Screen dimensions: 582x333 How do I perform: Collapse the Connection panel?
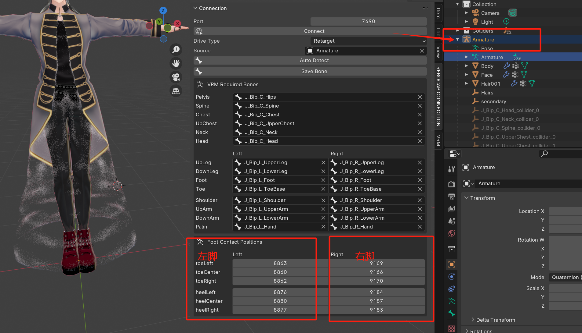(x=195, y=8)
